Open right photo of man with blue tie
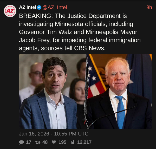This screenshot has width=156, height=149. tap(120, 92)
